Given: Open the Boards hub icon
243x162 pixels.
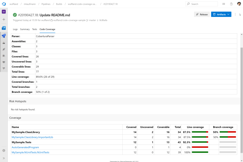Looking at the screenshot, I should tap(4, 28).
